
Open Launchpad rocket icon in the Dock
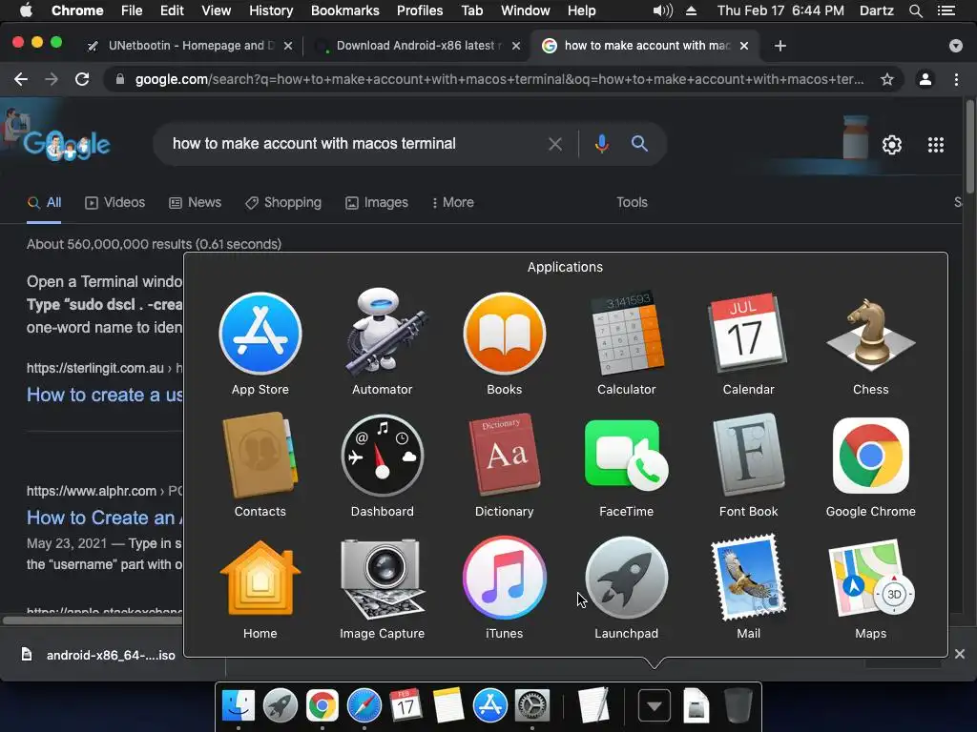point(280,706)
